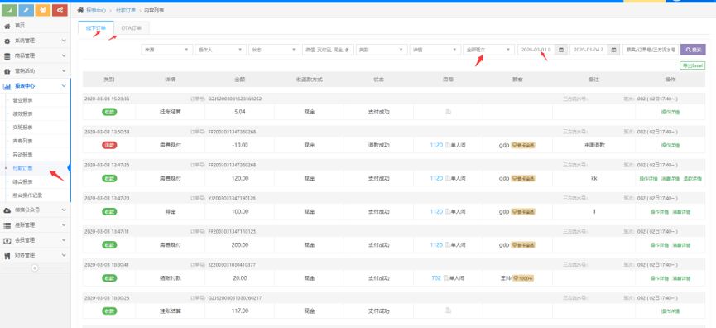The image size is (716, 328).
Task: Open the 操作人 filter dropdown
Action: pos(221,50)
